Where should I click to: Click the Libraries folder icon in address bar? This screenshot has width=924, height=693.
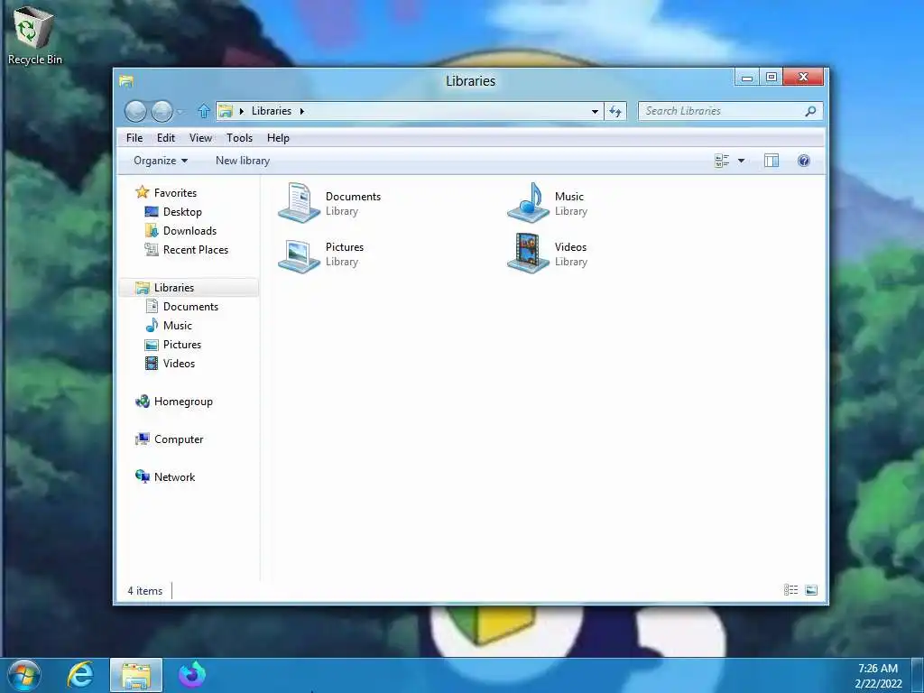(x=225, y=111)
